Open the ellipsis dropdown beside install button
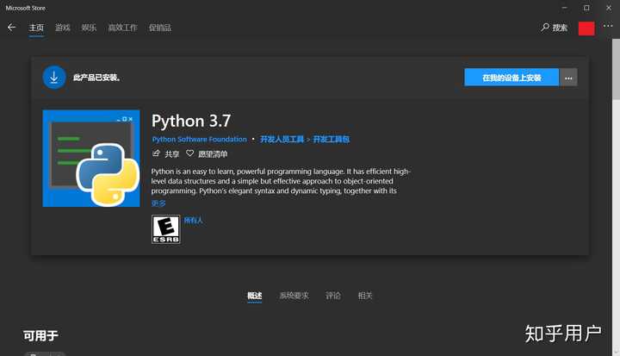Viewport: 620px width, 356px height. 568,78
